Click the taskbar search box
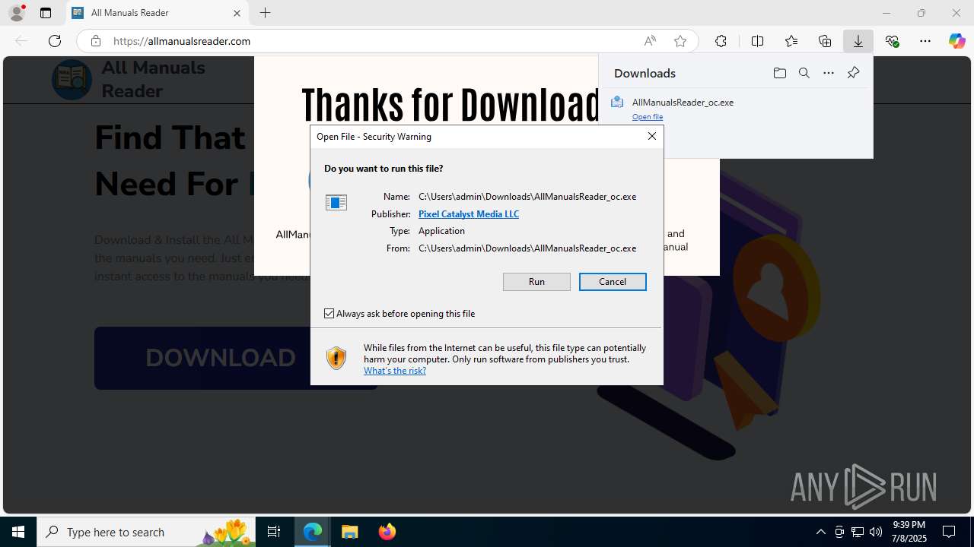The image size is (974, 547). click(148, 532)
